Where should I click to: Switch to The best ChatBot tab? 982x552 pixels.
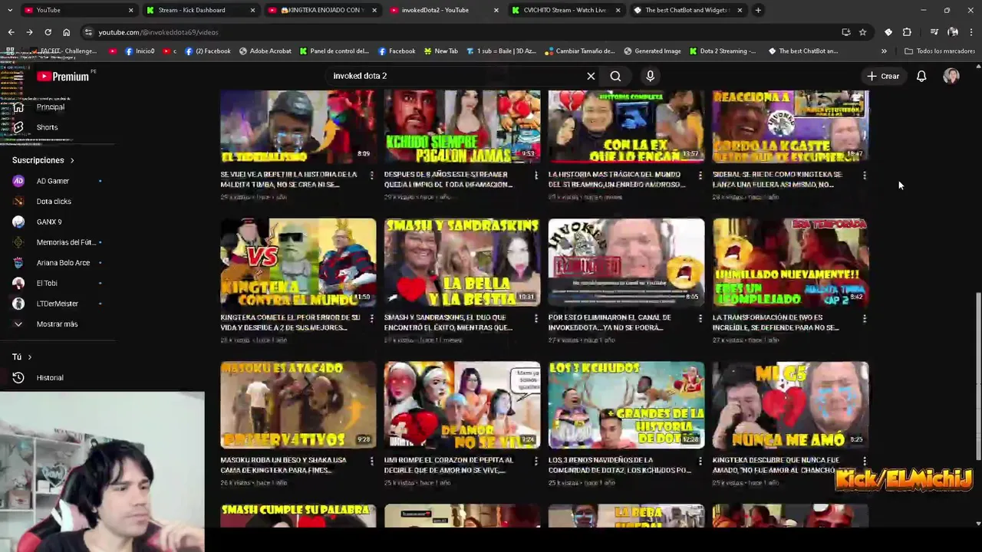click(688, 10)
